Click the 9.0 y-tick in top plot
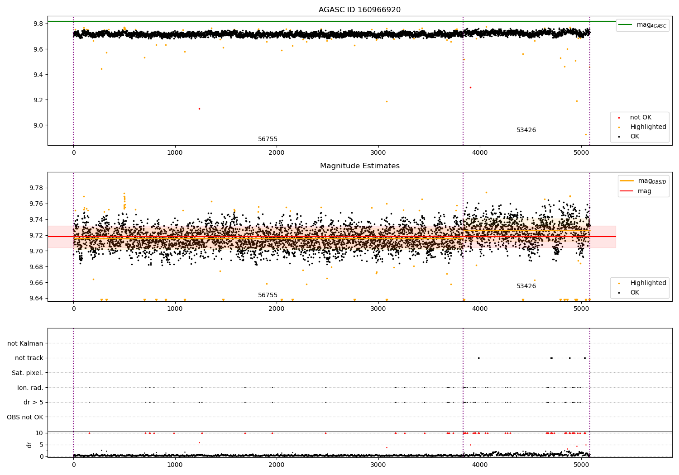This screenshot has width=679, height=475. (x=38, y=125)
